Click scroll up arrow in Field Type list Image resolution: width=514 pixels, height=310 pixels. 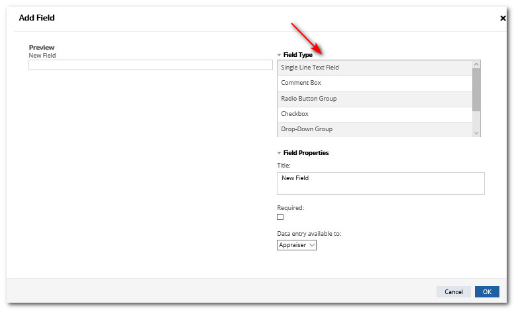pos(476,64)
